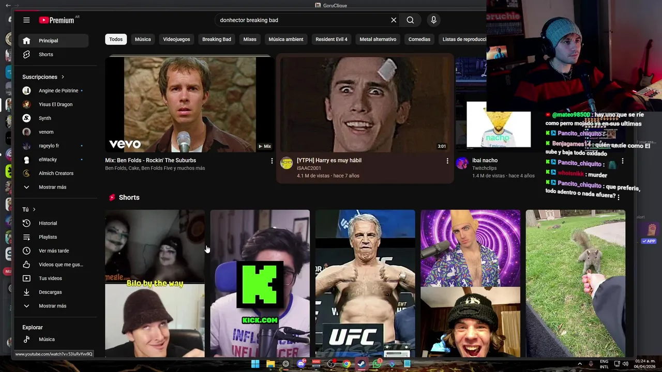662x372 pixels.
Task: Expand Suscripciones section chevron
Action: pyautogui.click(x=63, y=77)
